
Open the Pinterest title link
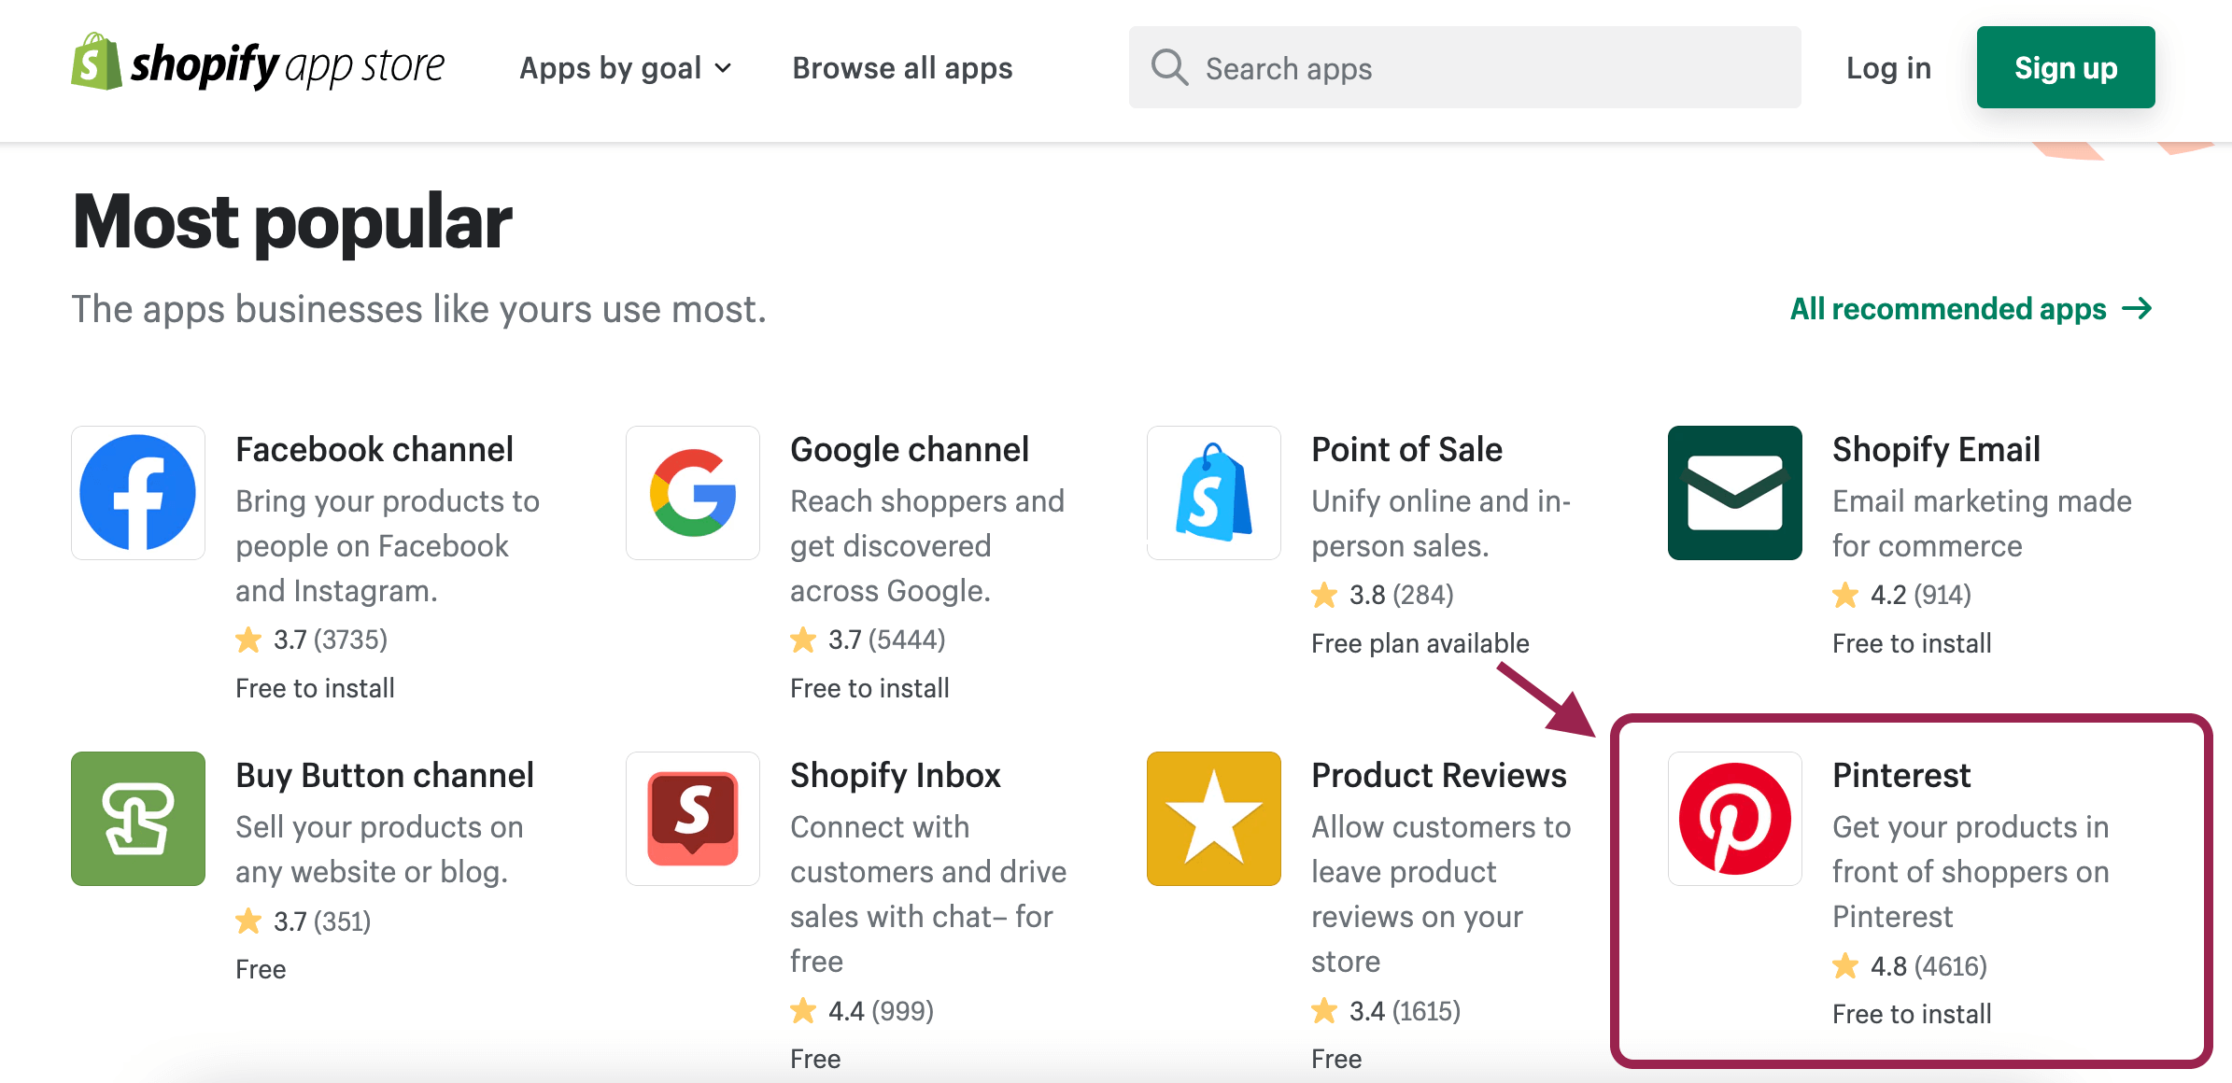1901,775
